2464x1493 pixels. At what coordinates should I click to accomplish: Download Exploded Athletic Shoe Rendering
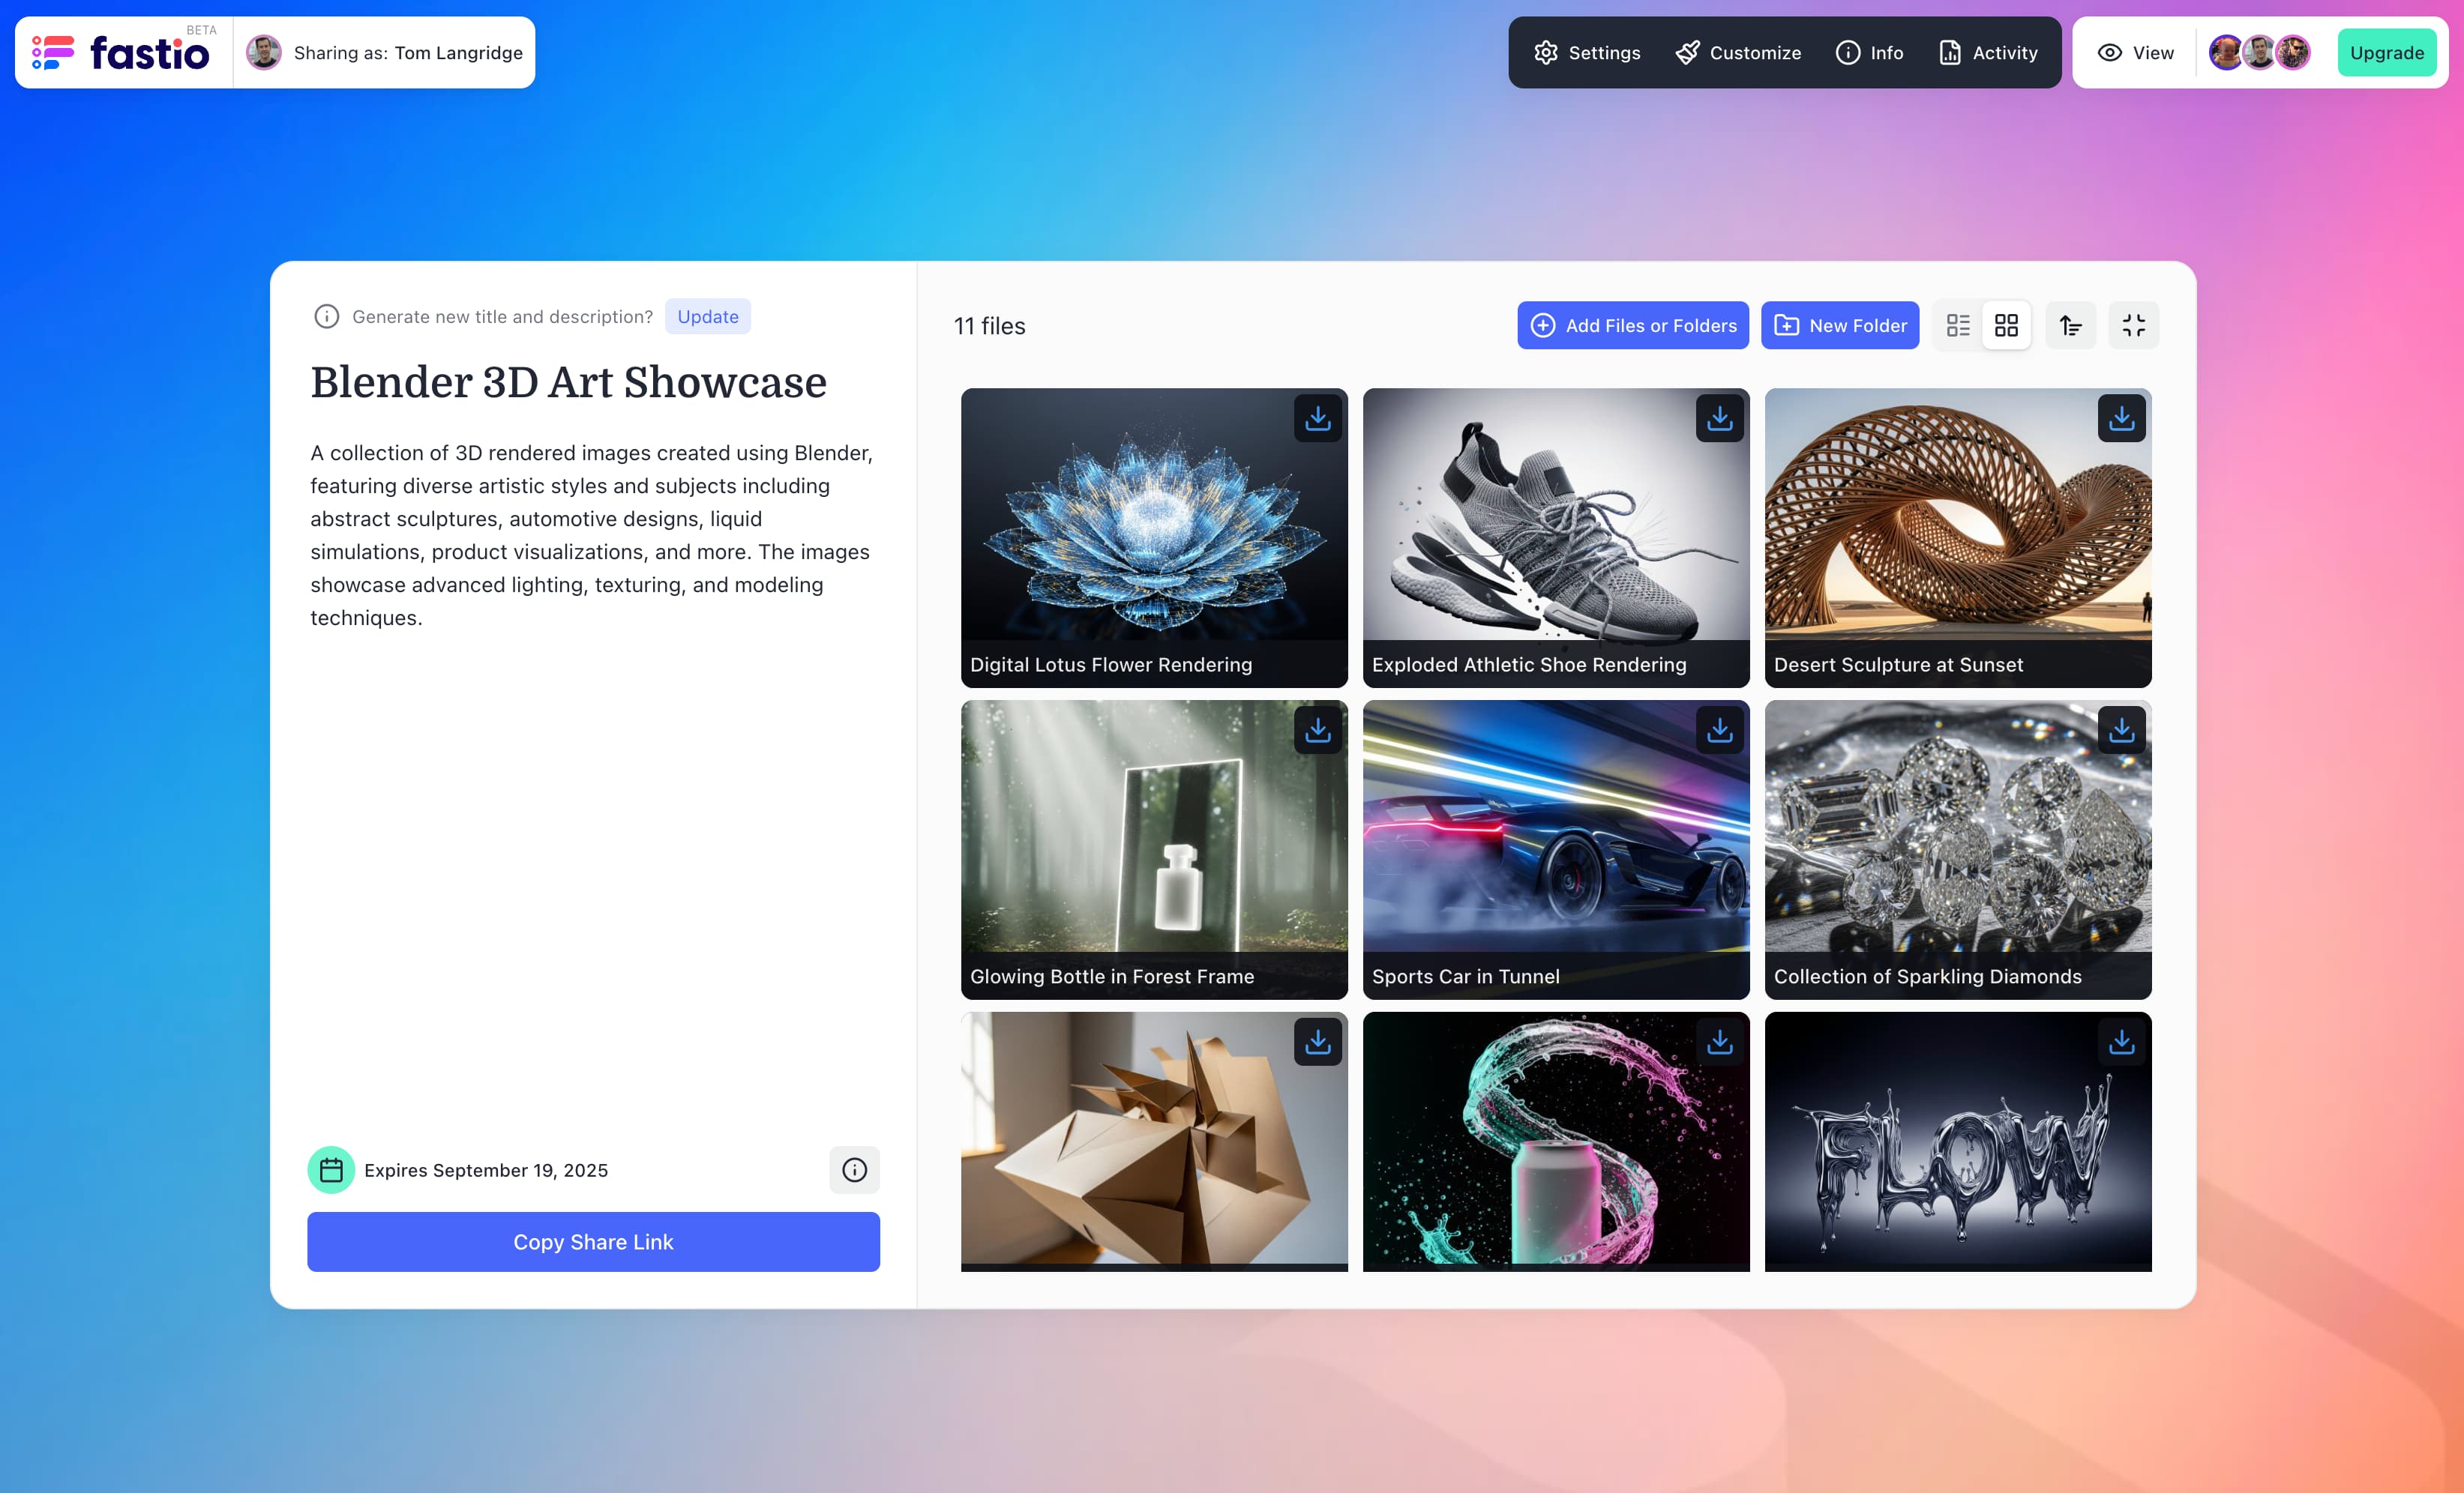click(1720, 419)
